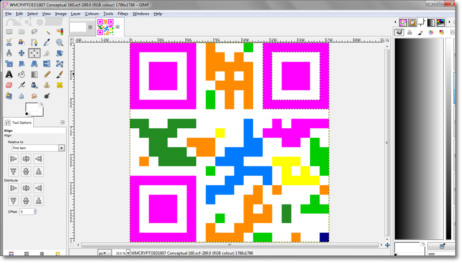Screen dimensions: 462x263
Task: Select the Perspective Clone tool
Action: 9,96
